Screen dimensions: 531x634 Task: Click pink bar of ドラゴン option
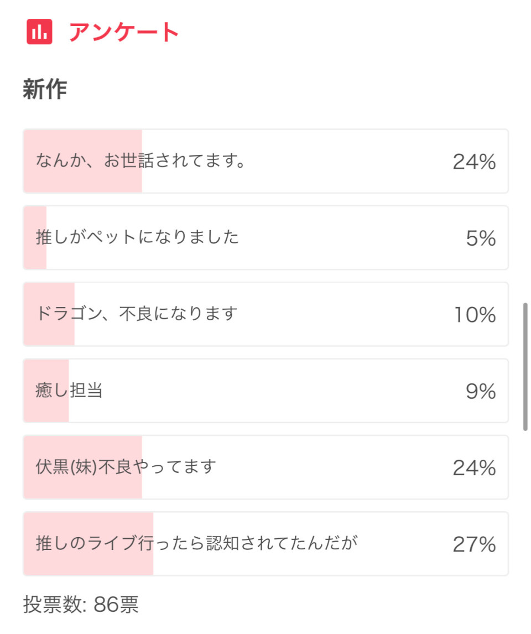[x=49, y=314]
